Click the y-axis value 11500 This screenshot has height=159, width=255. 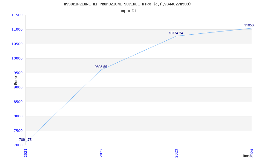[17, 15]
